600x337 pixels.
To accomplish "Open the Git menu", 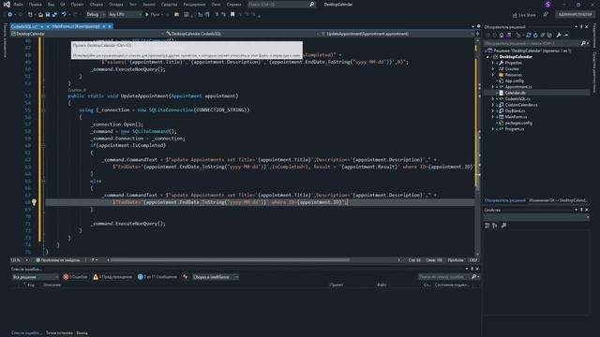I will coord(63,4).
